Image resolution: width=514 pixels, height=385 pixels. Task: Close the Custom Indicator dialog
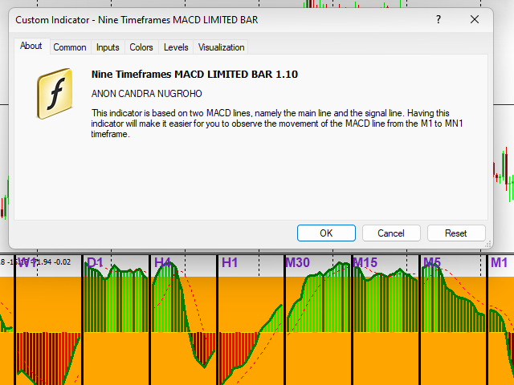pos(475,19)
